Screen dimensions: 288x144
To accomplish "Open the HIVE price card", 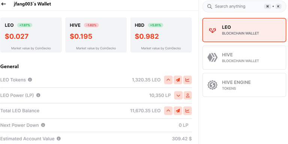I will (x=96, y=35).
